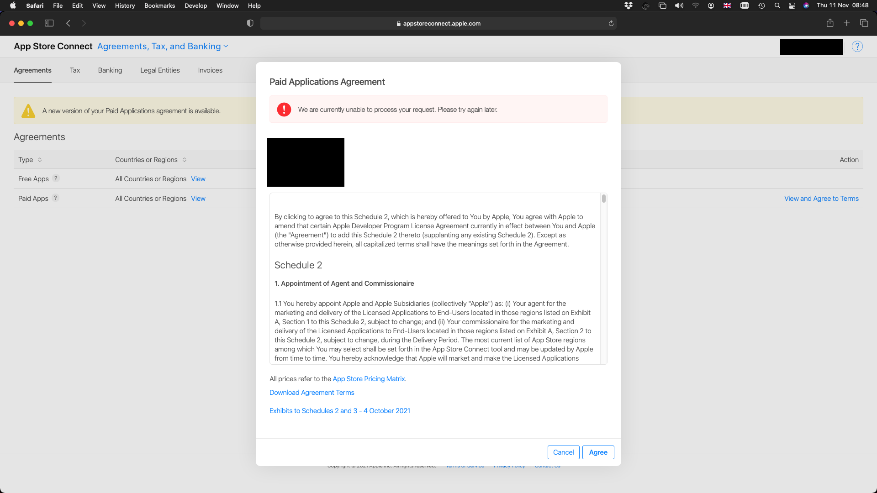Switch to the Legal Entities tab
Image resolution: width=877 pixels, height=493 pixels.
coord(160,70)
